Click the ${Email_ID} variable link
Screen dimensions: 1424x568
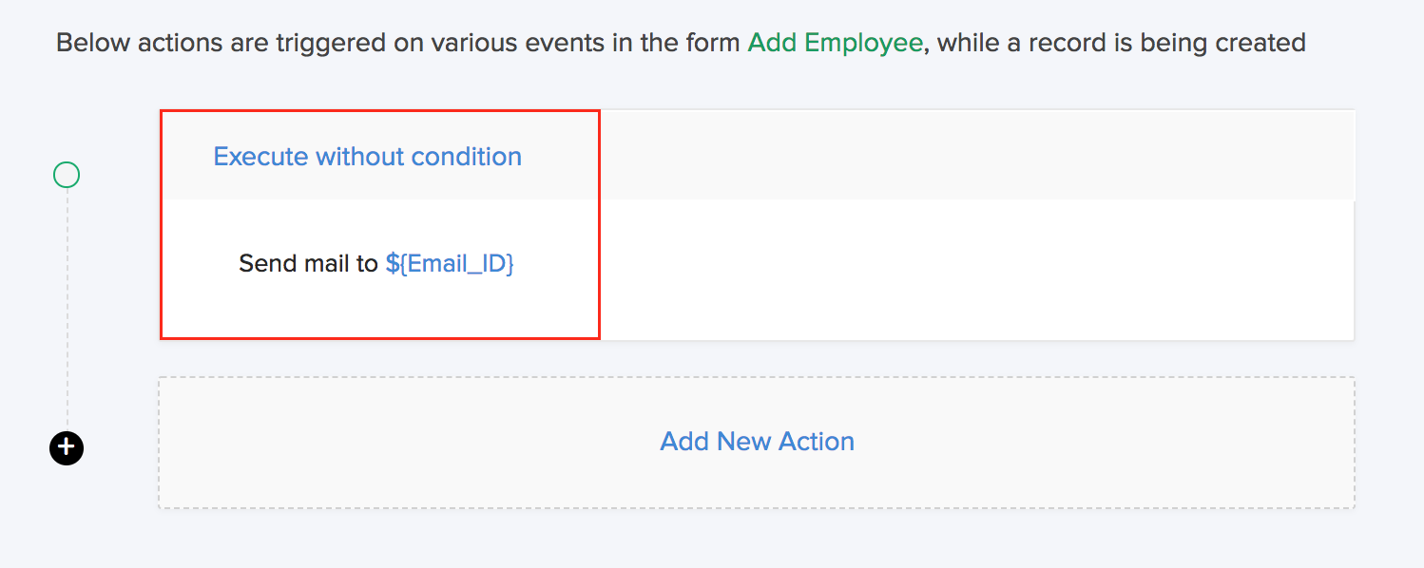tap(450, 263)
